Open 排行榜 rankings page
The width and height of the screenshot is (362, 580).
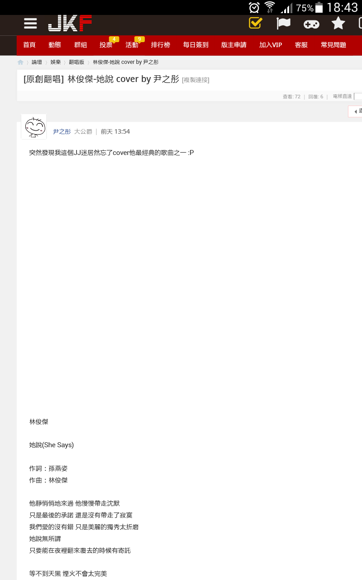pyautogui.click(x=161, y=45)
